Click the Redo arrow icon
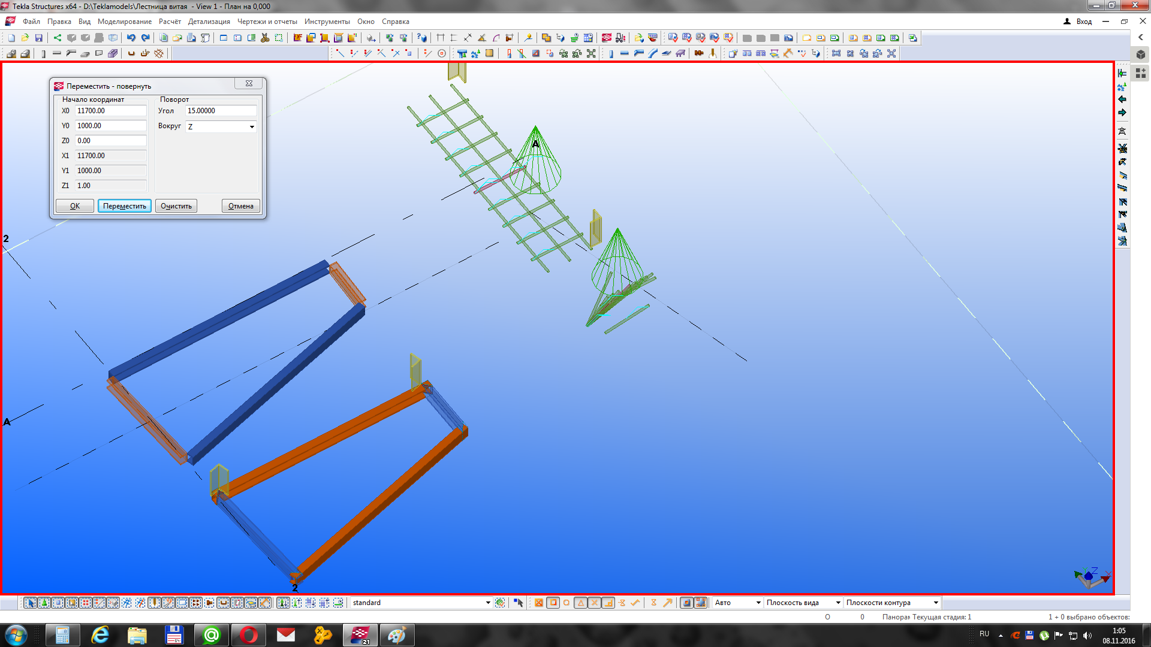The width and height of the screenshot is (1151, 647). click(x=145, y=38)
